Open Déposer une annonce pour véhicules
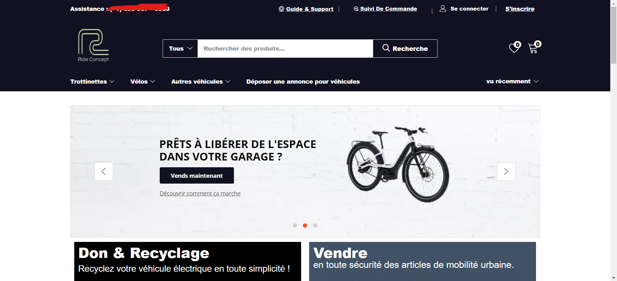Image resolution: width=617 pixels, height=281 pixels. point(303,82)
